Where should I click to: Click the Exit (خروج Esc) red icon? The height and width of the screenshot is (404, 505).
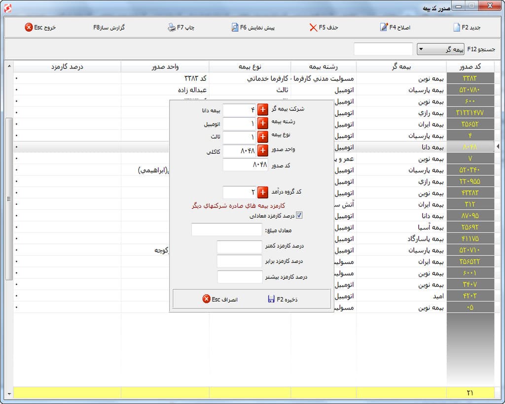29,28
